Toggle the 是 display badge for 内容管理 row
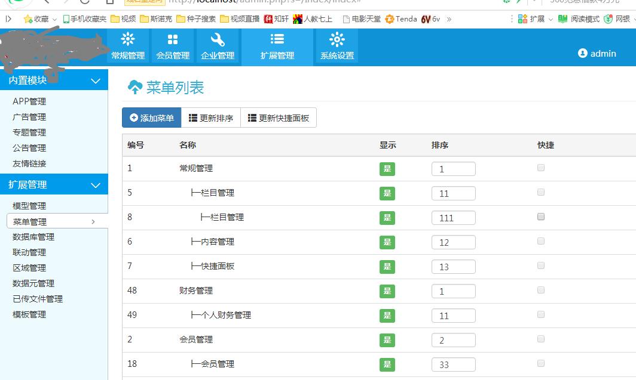Screen dimensions: 636x380 click(x=387, y=242)
